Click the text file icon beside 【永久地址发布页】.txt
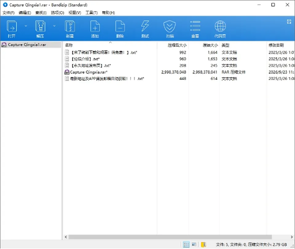The width and height of the screenshot is (295, 249). pos(67,66)
